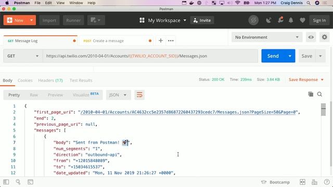This screenshot has width=333, height=187.
Task: Select the Raw view
Action: point(34,95)
